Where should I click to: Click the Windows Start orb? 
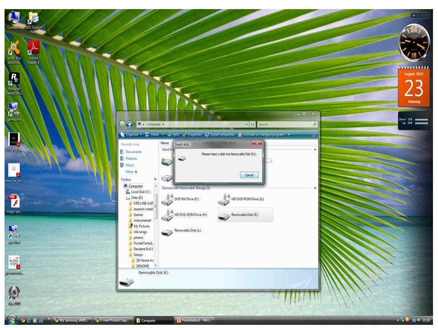pyautogui.click(x=12, y=320)
